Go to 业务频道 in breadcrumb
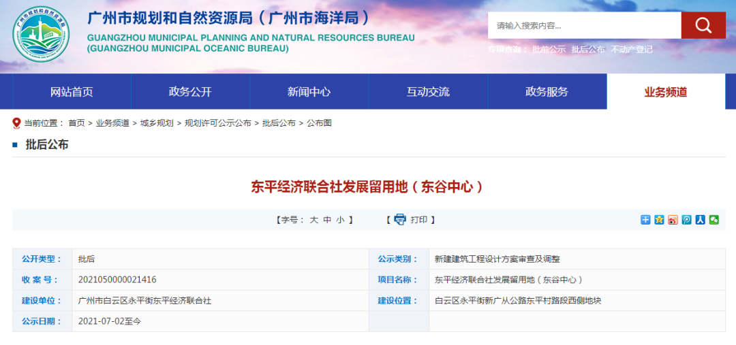 tap(112, 123)
